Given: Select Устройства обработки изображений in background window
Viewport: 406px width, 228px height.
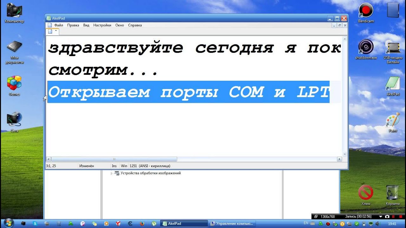Looking at the screenshot, I should (151, 173).
